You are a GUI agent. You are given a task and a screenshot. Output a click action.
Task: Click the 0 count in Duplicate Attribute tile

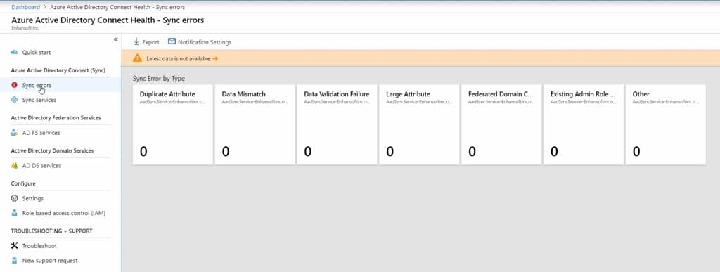point(143,151)
